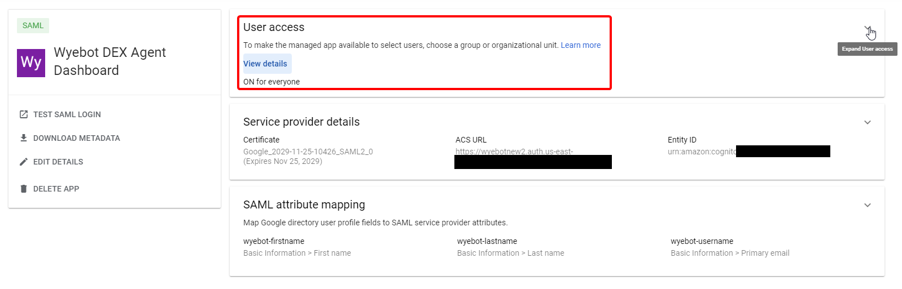Click the trash can icon for Delete App

[x=24, y=189]
